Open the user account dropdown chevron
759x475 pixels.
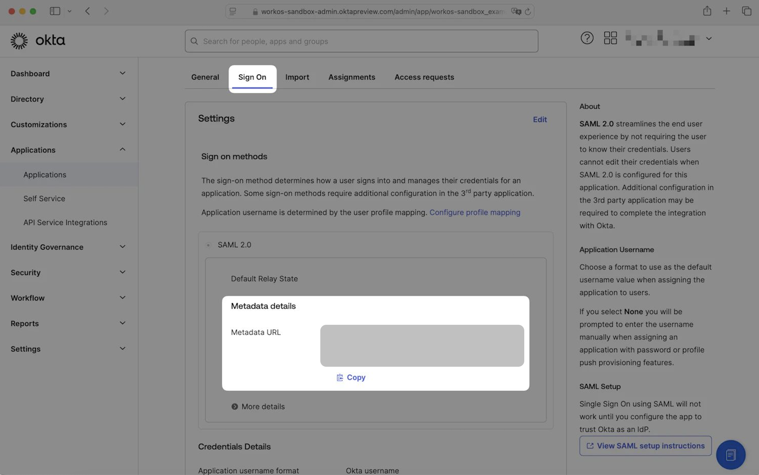coord(709,39)
